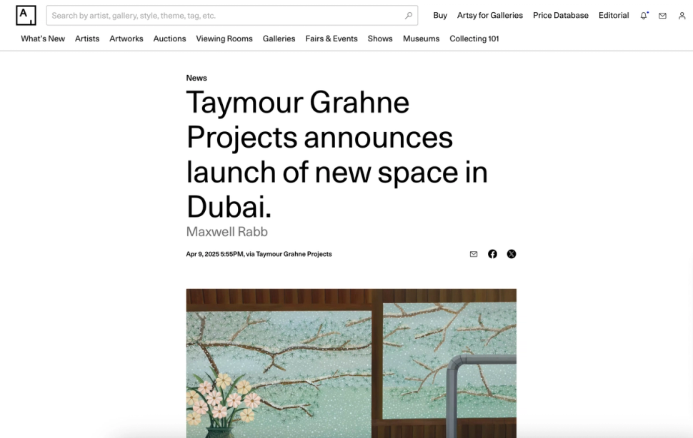Click the Artsy logo icon
Image resolution: width=693 pixels, height=438 pixels.
click(x=26, y=16)
